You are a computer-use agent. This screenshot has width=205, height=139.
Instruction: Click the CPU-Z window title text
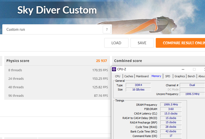[x=121, y=69]
